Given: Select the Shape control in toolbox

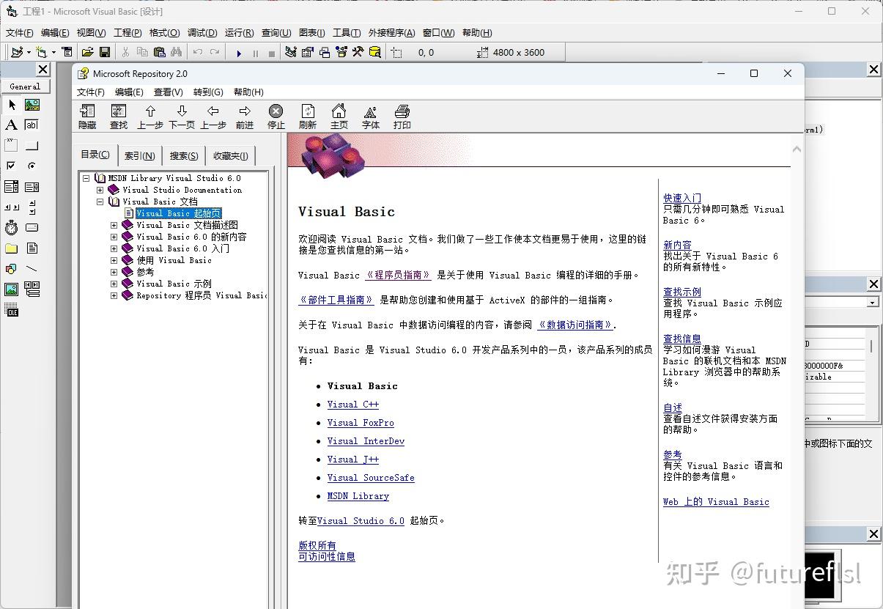Looking at the screenshot, I should point(12,269).
